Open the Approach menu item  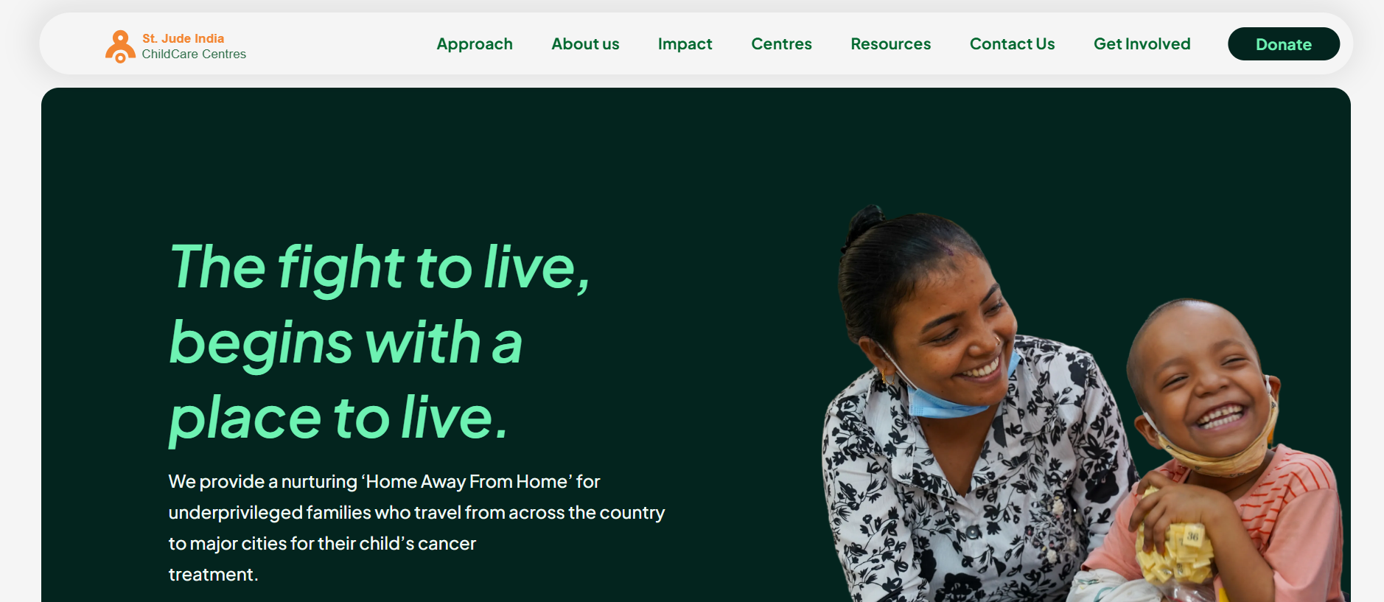[x=475, y=44]
